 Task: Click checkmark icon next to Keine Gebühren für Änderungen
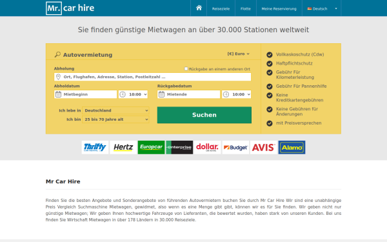pyautogui.click(x=270, y=109)
